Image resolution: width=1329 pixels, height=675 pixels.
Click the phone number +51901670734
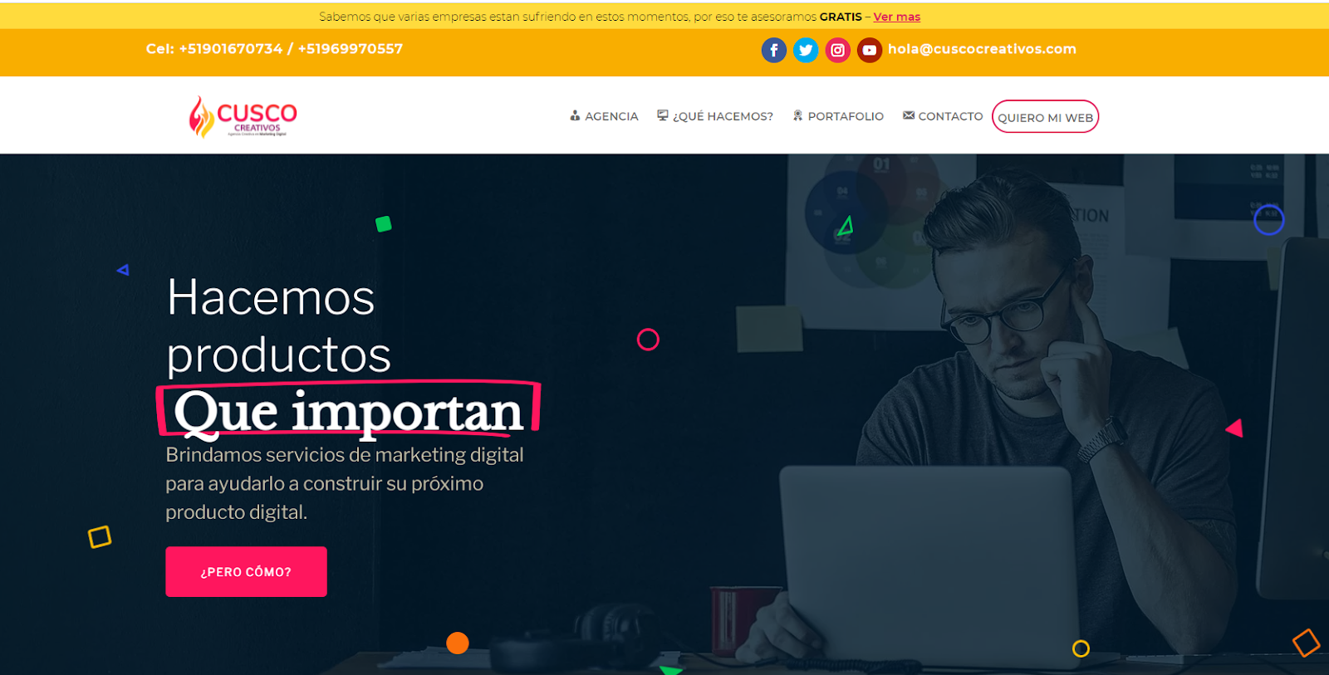231,49
